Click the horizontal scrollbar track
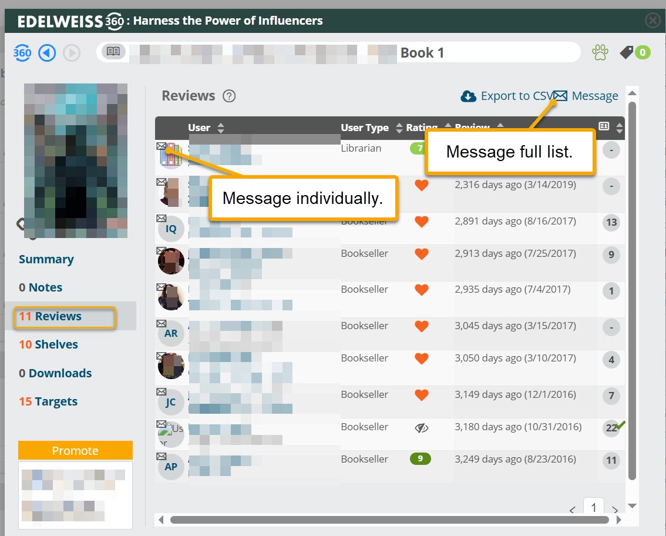Image resolution: width=666 pixels, height=536 pixels. (x=389, y=520)
